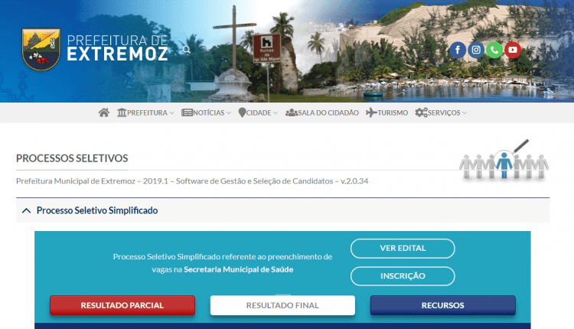This screenshot has width=574, height=329.
Task: Open the Turismo menu item
Action: click(x=386, y=112)
